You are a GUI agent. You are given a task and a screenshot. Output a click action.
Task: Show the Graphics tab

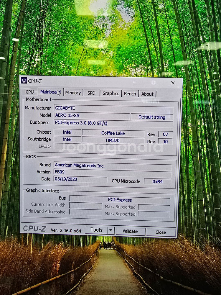pyautogui.click(x=111, y=93)
